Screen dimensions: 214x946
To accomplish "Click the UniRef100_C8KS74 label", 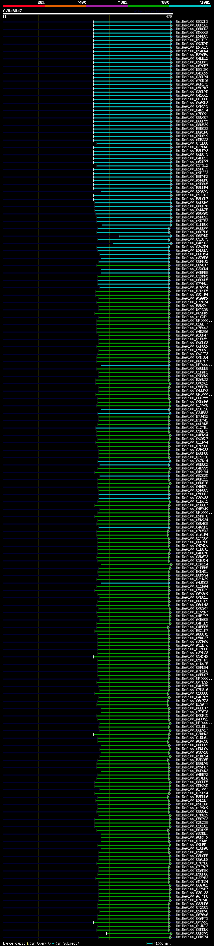I will pos(192,937).
